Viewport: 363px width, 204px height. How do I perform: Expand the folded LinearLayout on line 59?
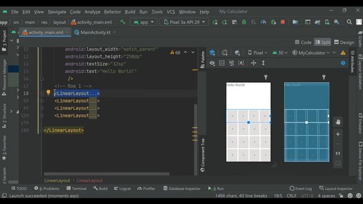tap(42, 101)
